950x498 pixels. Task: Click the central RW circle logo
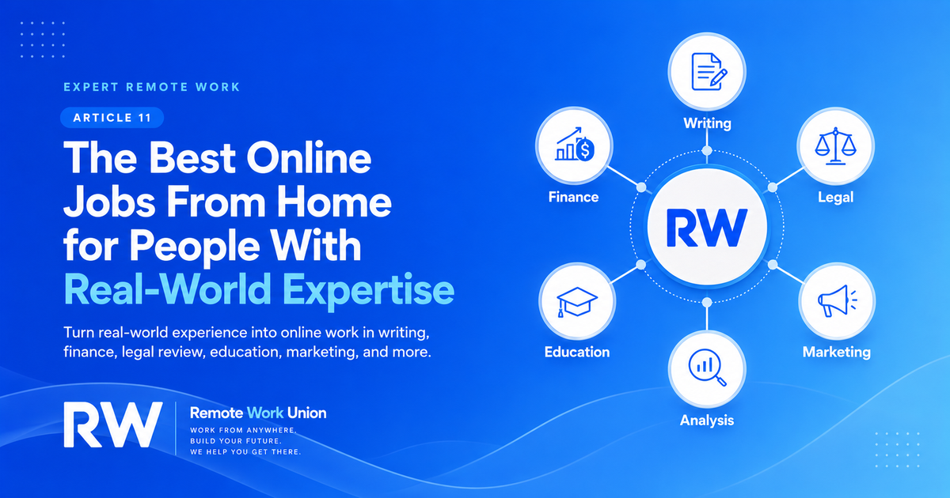tap(707, 226)
